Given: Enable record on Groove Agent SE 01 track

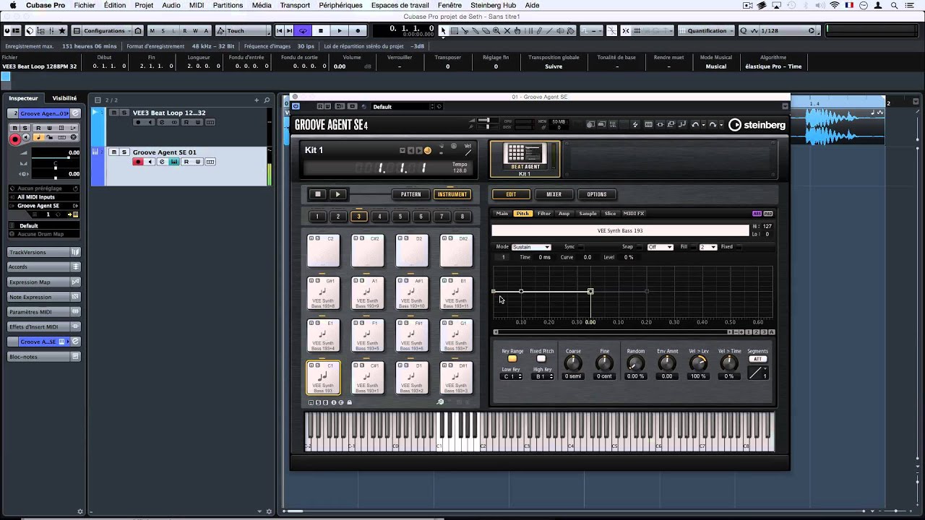Looking at the screenshot, I should tap(138, 162).
